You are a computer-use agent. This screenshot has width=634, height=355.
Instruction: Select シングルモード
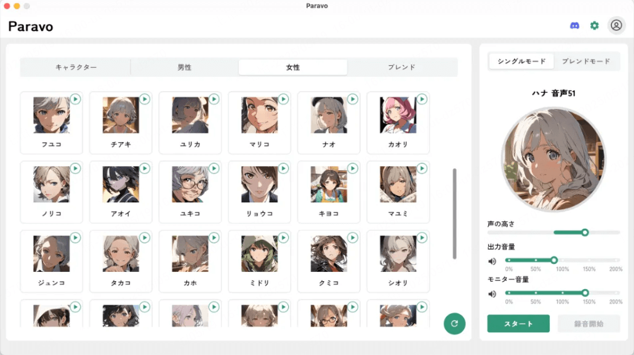pos(521,61)
